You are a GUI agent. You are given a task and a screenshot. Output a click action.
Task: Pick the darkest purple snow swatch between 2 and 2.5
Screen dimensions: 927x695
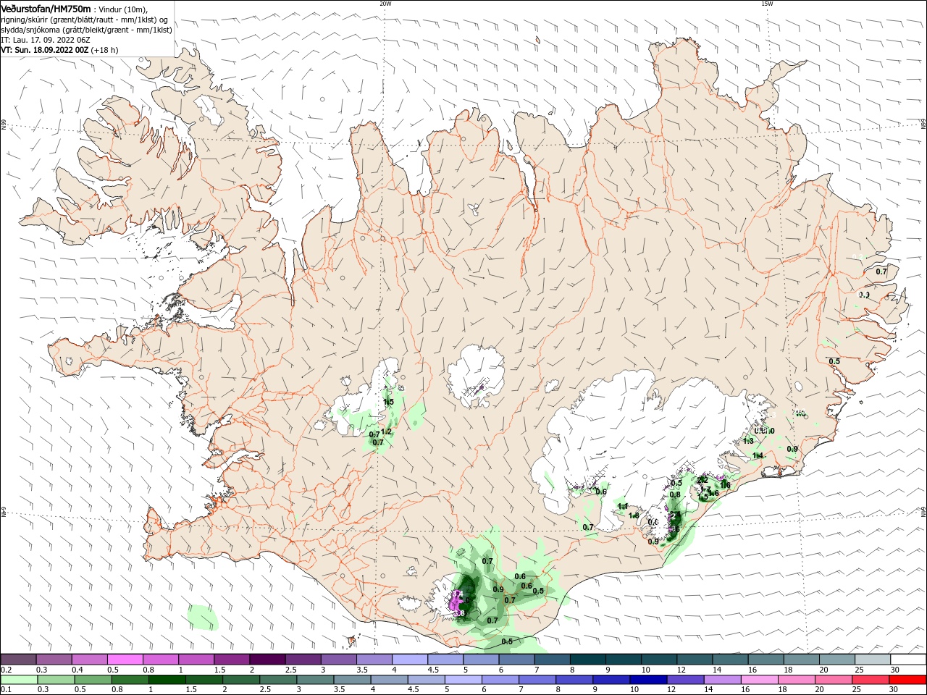pos(267,659)
